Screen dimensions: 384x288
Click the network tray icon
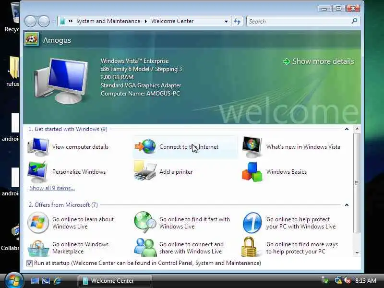click(x=338, y=280)
